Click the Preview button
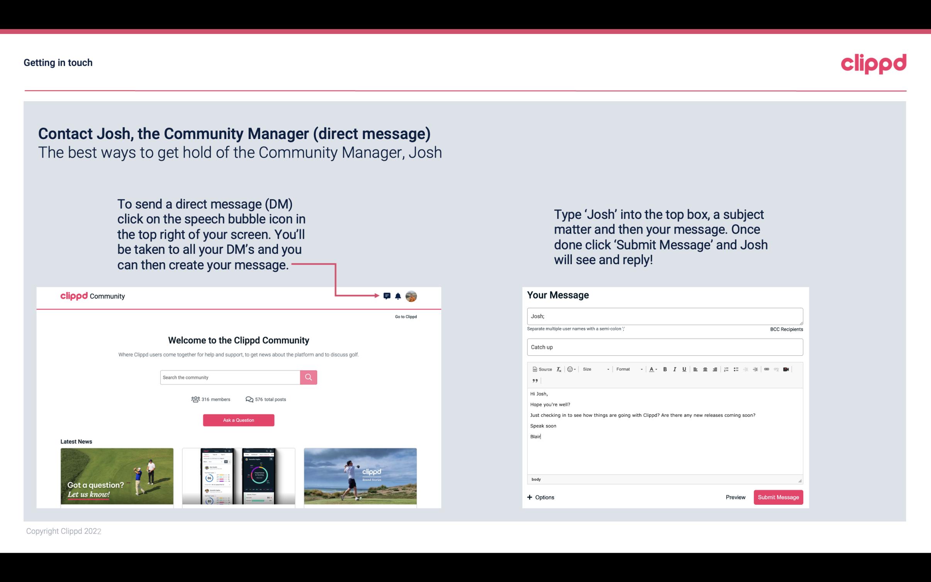This screenshot has height=582, width=931. tap(735, 497)
